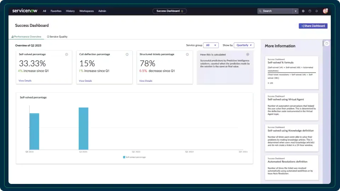View Details for Self-solved percentage
The width and height of the screenshot is (340, 191).
tap(25, 81)
